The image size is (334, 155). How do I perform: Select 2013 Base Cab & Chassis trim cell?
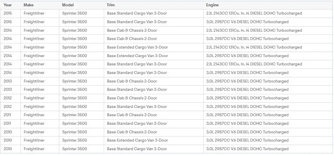point(132,81)
